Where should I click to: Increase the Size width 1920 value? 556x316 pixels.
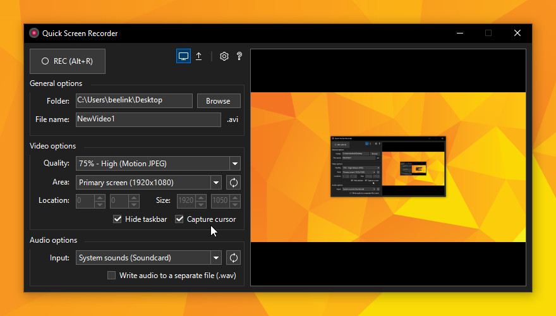(201, 198)
